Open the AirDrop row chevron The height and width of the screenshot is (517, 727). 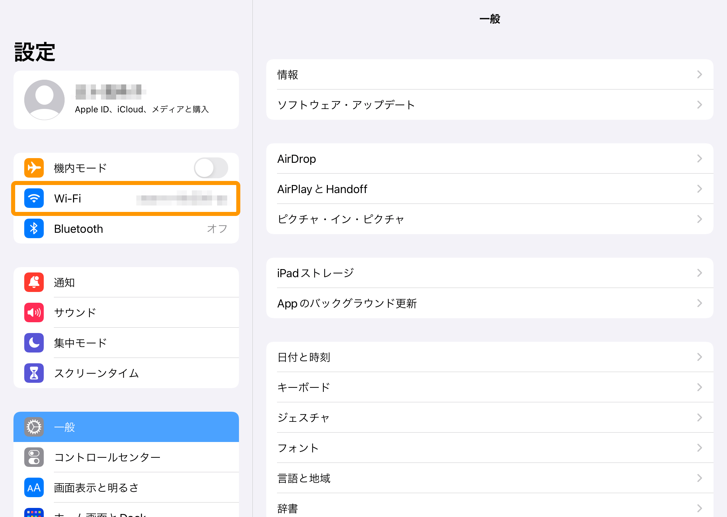(x=700, y=158)
